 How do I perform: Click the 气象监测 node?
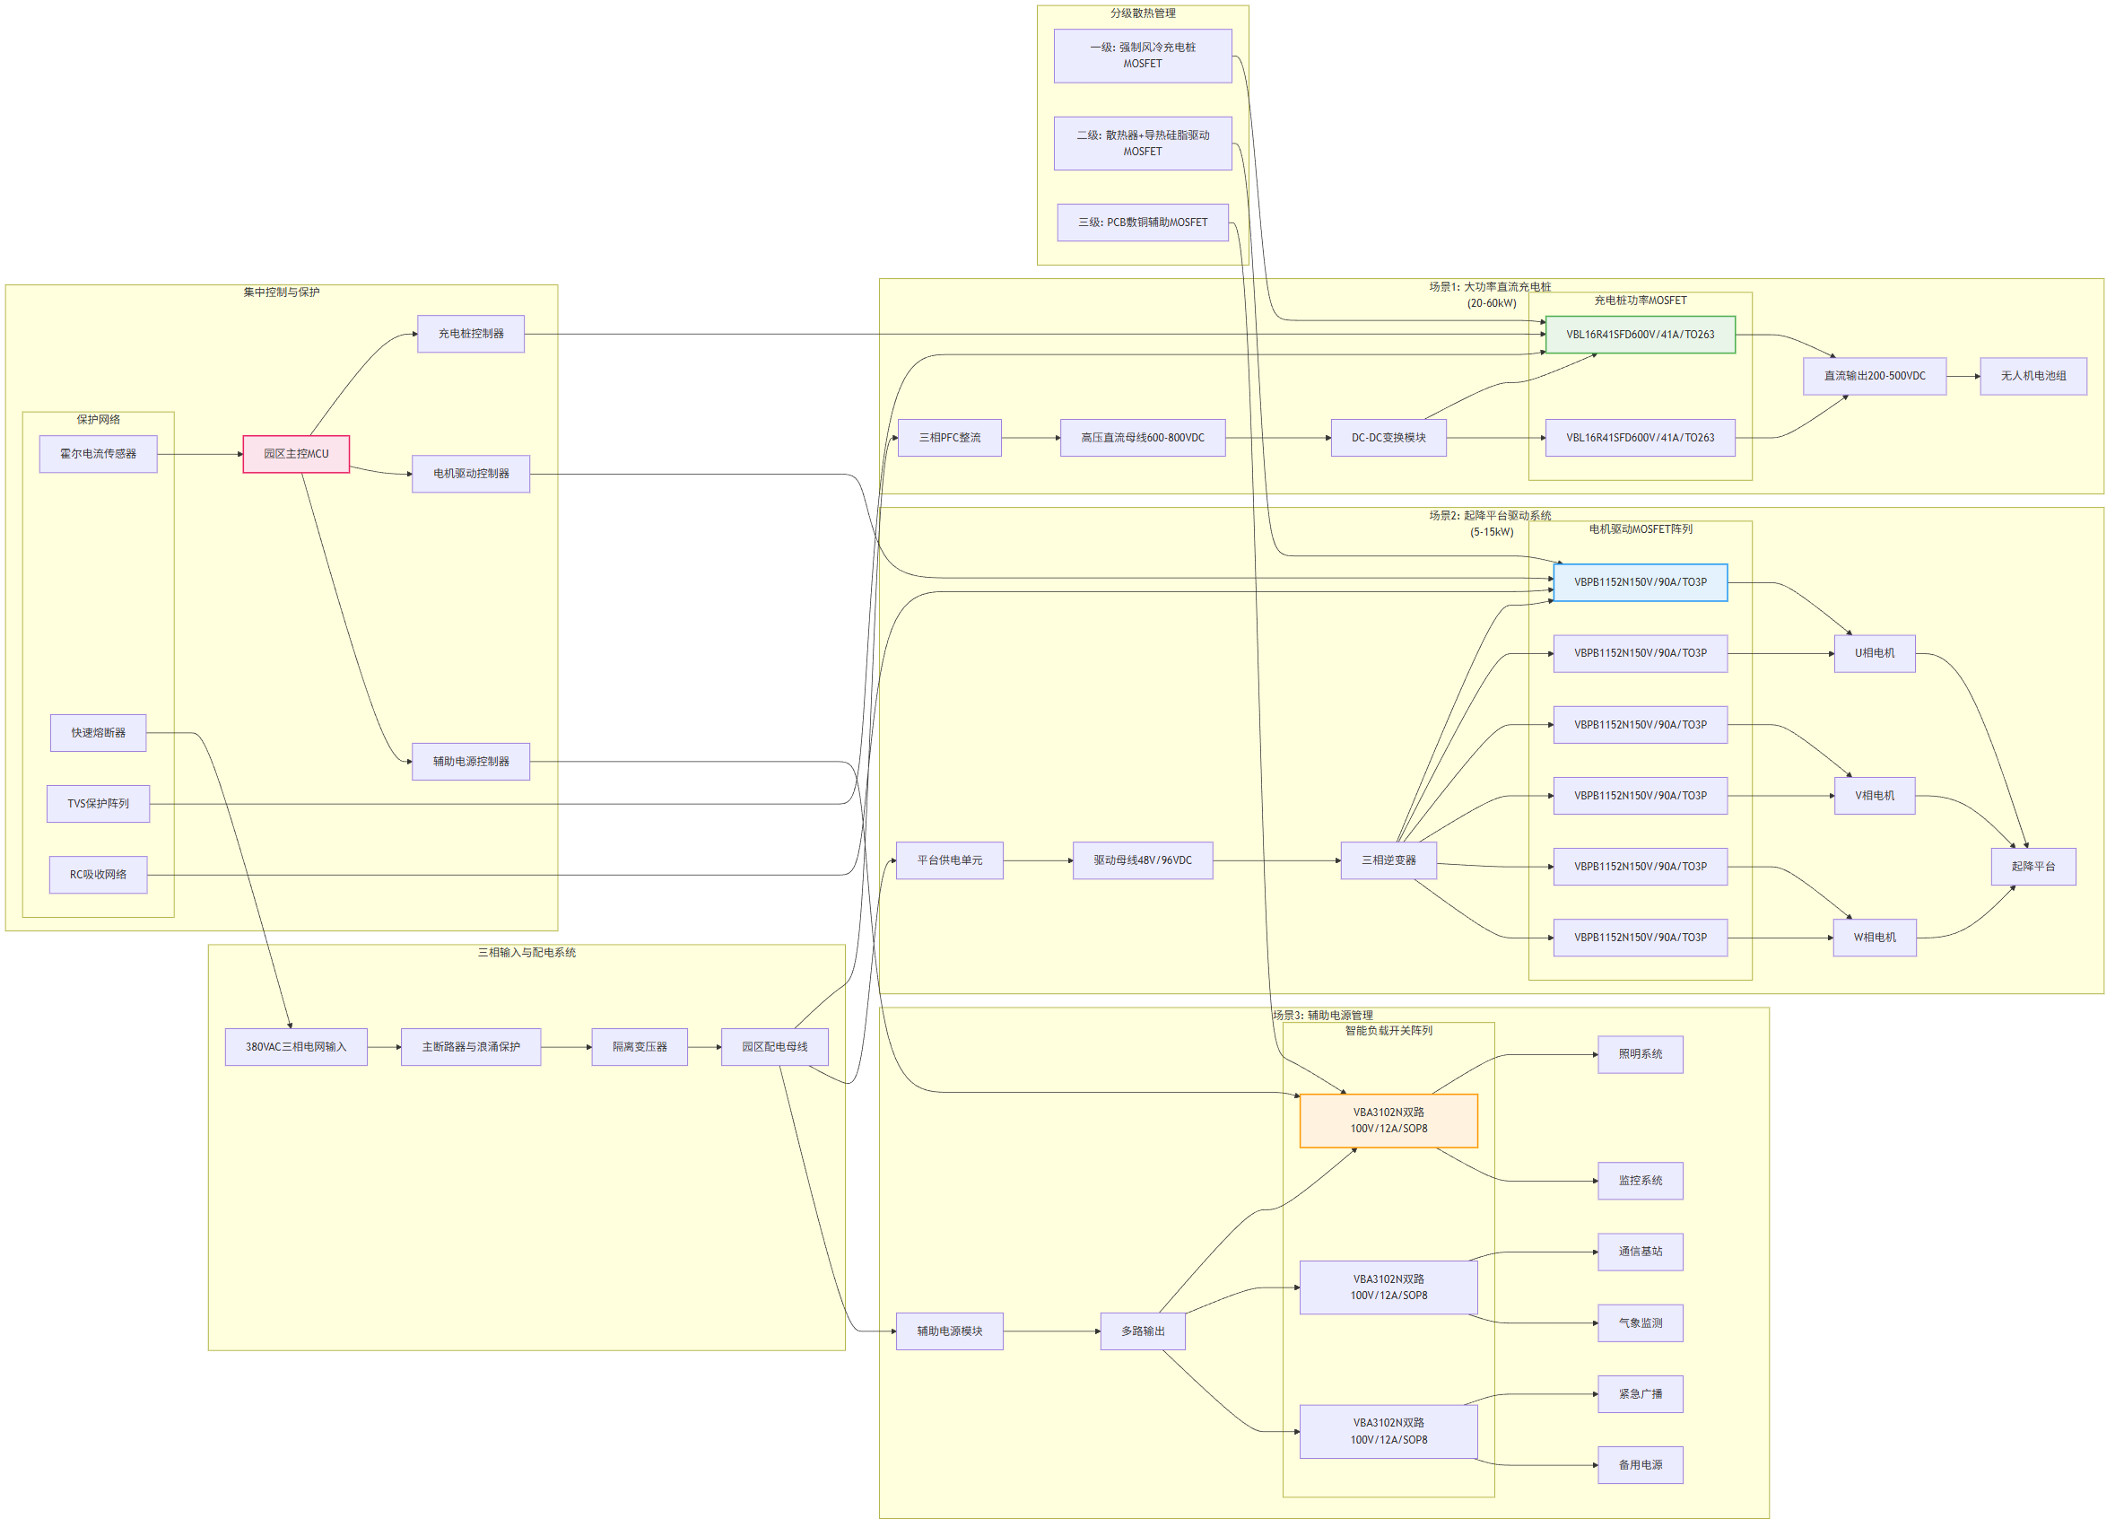click(x=1640, y=1323)
